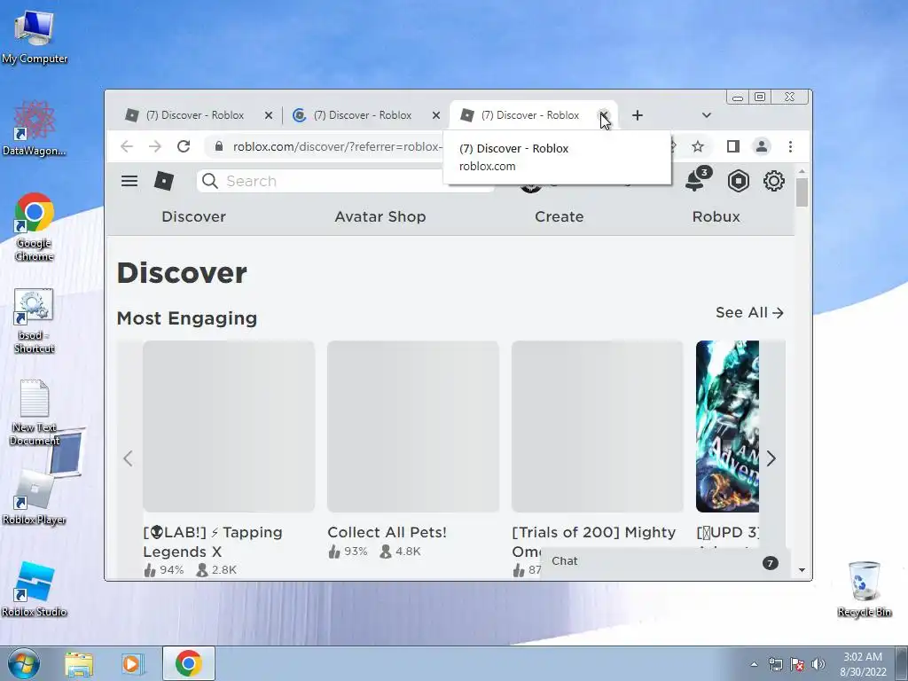Open the Roblox hamburger navigation menu
Viewport: 908px width, 681px height.
[129, 181]
